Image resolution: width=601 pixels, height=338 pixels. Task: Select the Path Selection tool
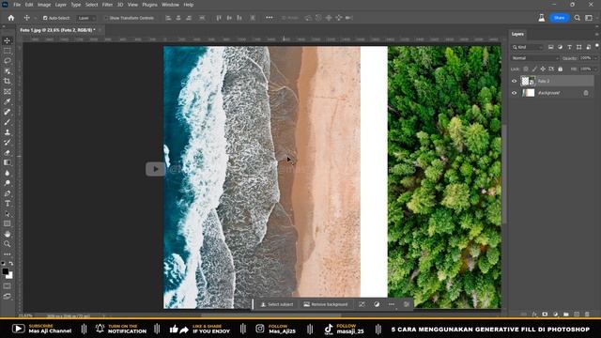tap(8, 214)
